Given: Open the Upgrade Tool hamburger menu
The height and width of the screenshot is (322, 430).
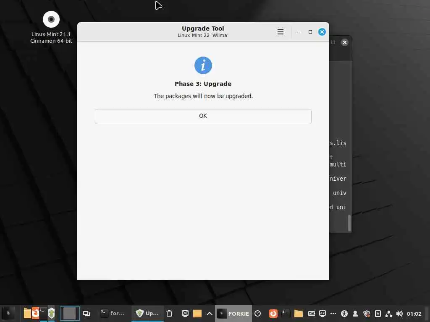Looking at the screenshot, I should coord(280,32).
